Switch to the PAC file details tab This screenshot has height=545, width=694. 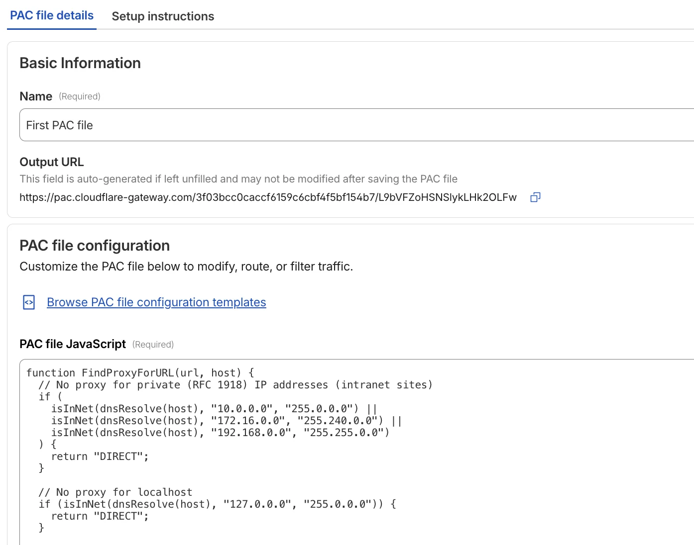point(52,16)
